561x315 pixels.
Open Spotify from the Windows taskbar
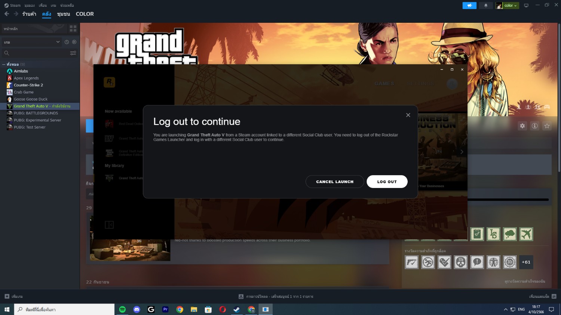[x=122, y=309]
